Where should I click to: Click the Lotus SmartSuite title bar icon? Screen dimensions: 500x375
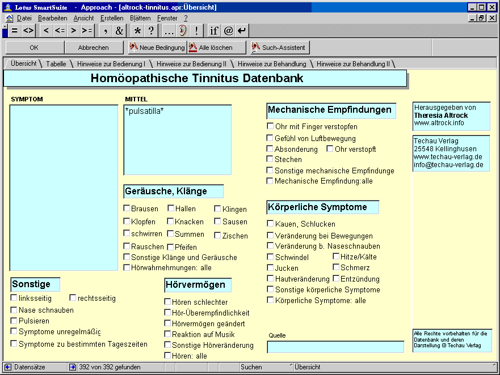click(8, 7)
